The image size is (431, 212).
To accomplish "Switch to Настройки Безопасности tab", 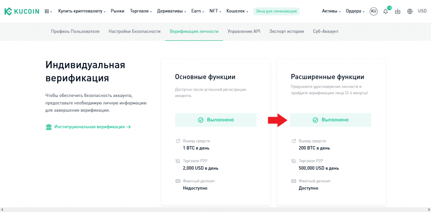I will point(134,31).
